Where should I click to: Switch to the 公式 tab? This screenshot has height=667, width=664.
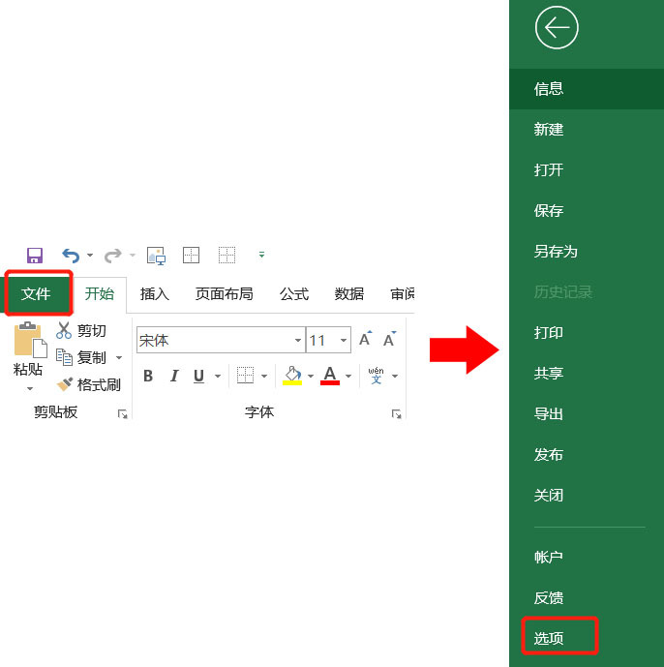pos(294,294)
